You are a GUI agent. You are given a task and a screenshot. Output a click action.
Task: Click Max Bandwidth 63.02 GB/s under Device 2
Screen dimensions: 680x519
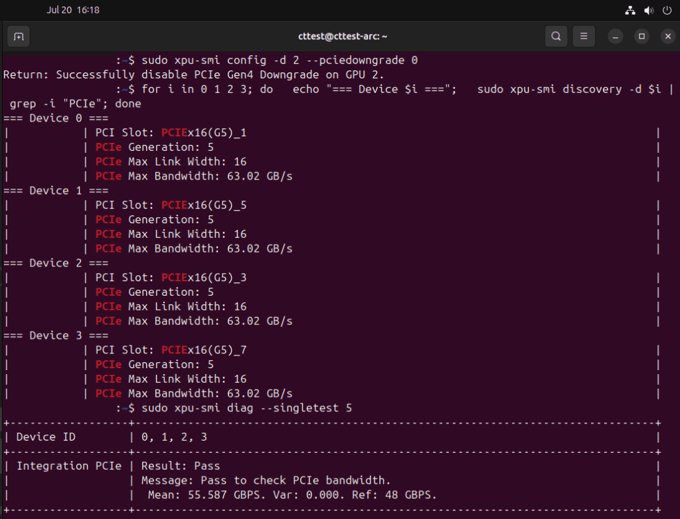(194, 321)
